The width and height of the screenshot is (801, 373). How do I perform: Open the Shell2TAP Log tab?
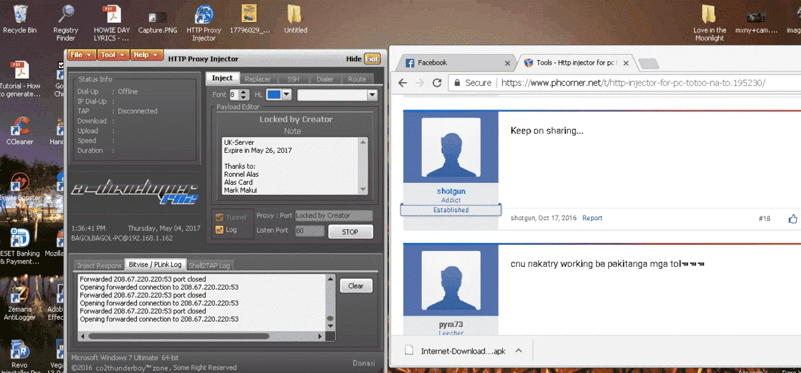(x=210, y=266)
